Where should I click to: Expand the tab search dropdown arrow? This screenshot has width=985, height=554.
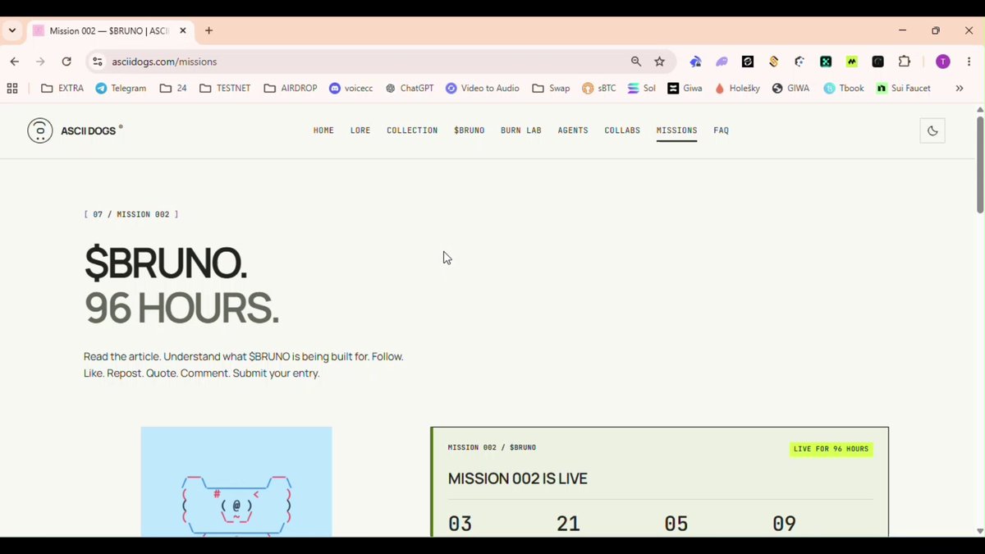12,31
